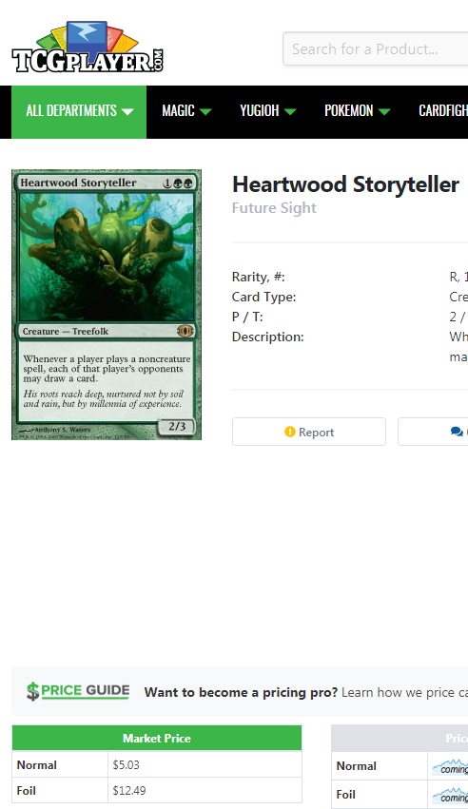Click the Price Guide dollar sign icon
This screenshot has height=809, width=468.
[x=33, y=691]
